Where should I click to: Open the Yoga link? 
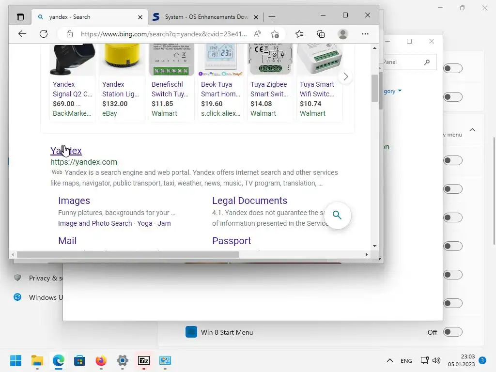(145, 223)
